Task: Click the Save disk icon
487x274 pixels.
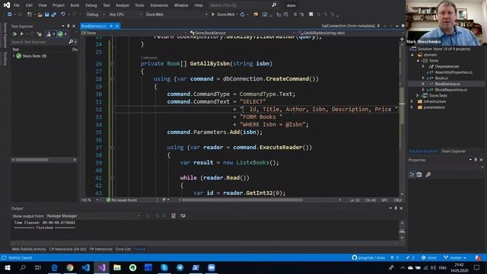Action: (46, 14)
